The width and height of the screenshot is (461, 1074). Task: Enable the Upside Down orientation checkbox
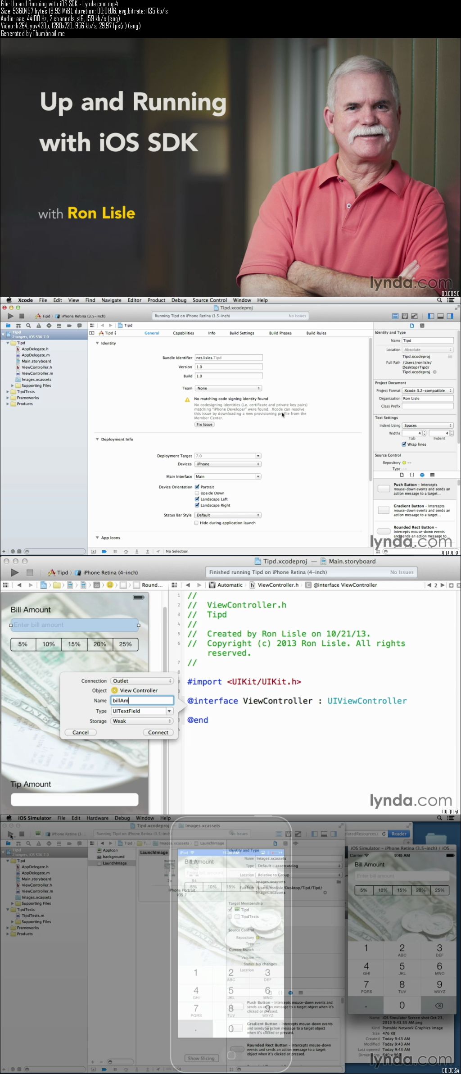(197, 493)
